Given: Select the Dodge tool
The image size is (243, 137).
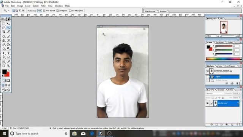Looking at the screenshot, I should (8, 48).
